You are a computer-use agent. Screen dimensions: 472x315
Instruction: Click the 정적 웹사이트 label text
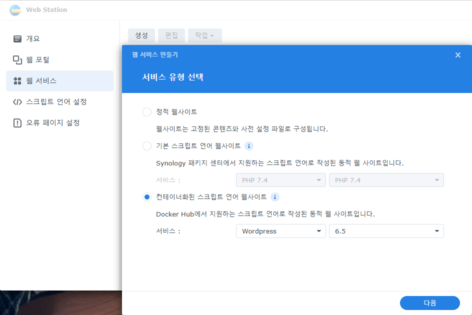(x=176, y=112)
